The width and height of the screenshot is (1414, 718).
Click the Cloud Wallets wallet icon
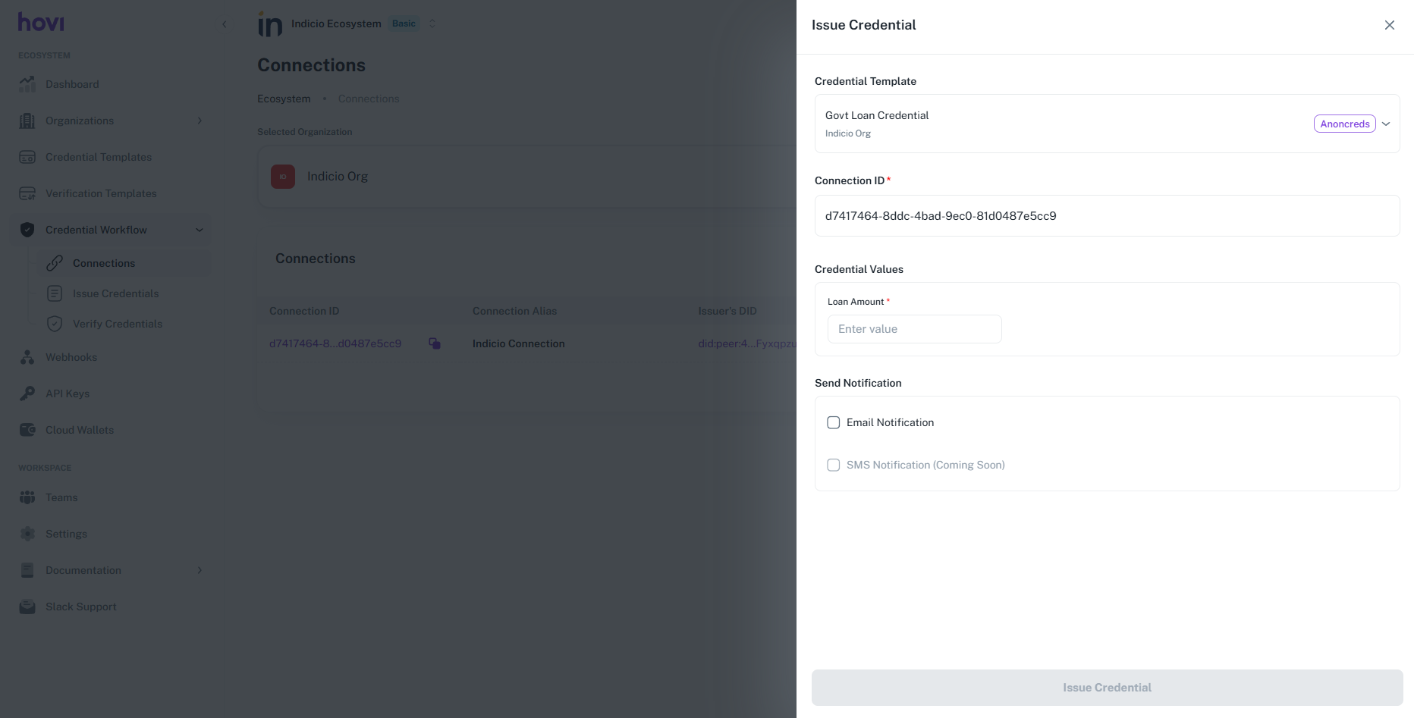[27, 430]
